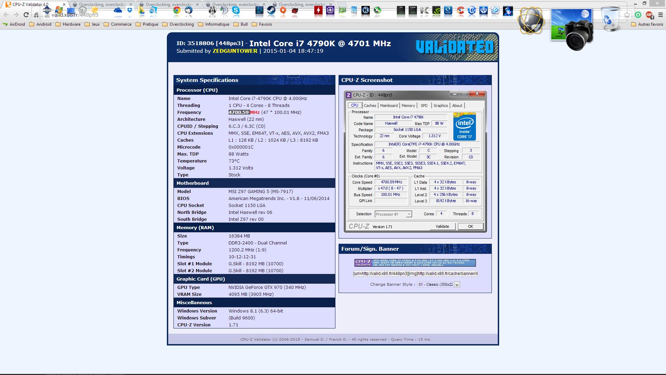Click the '10-12-12-31' timings value
The image size is (666, 375).
(242, 257)
